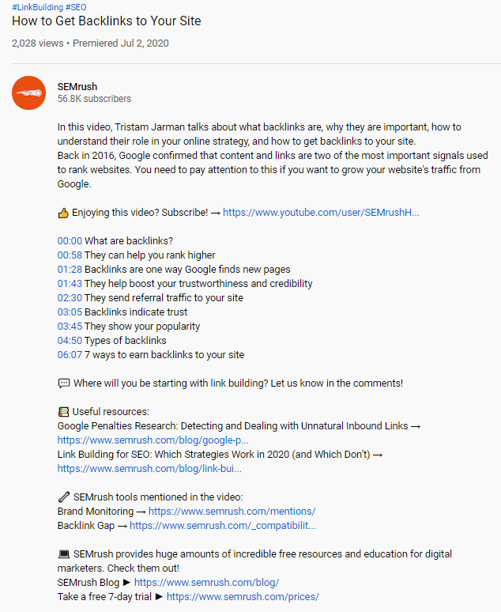Click the SEMrush channel avatar icon
Image resolution: width=501 pixels, height=612 pixels.
click(x=28, y=93)
